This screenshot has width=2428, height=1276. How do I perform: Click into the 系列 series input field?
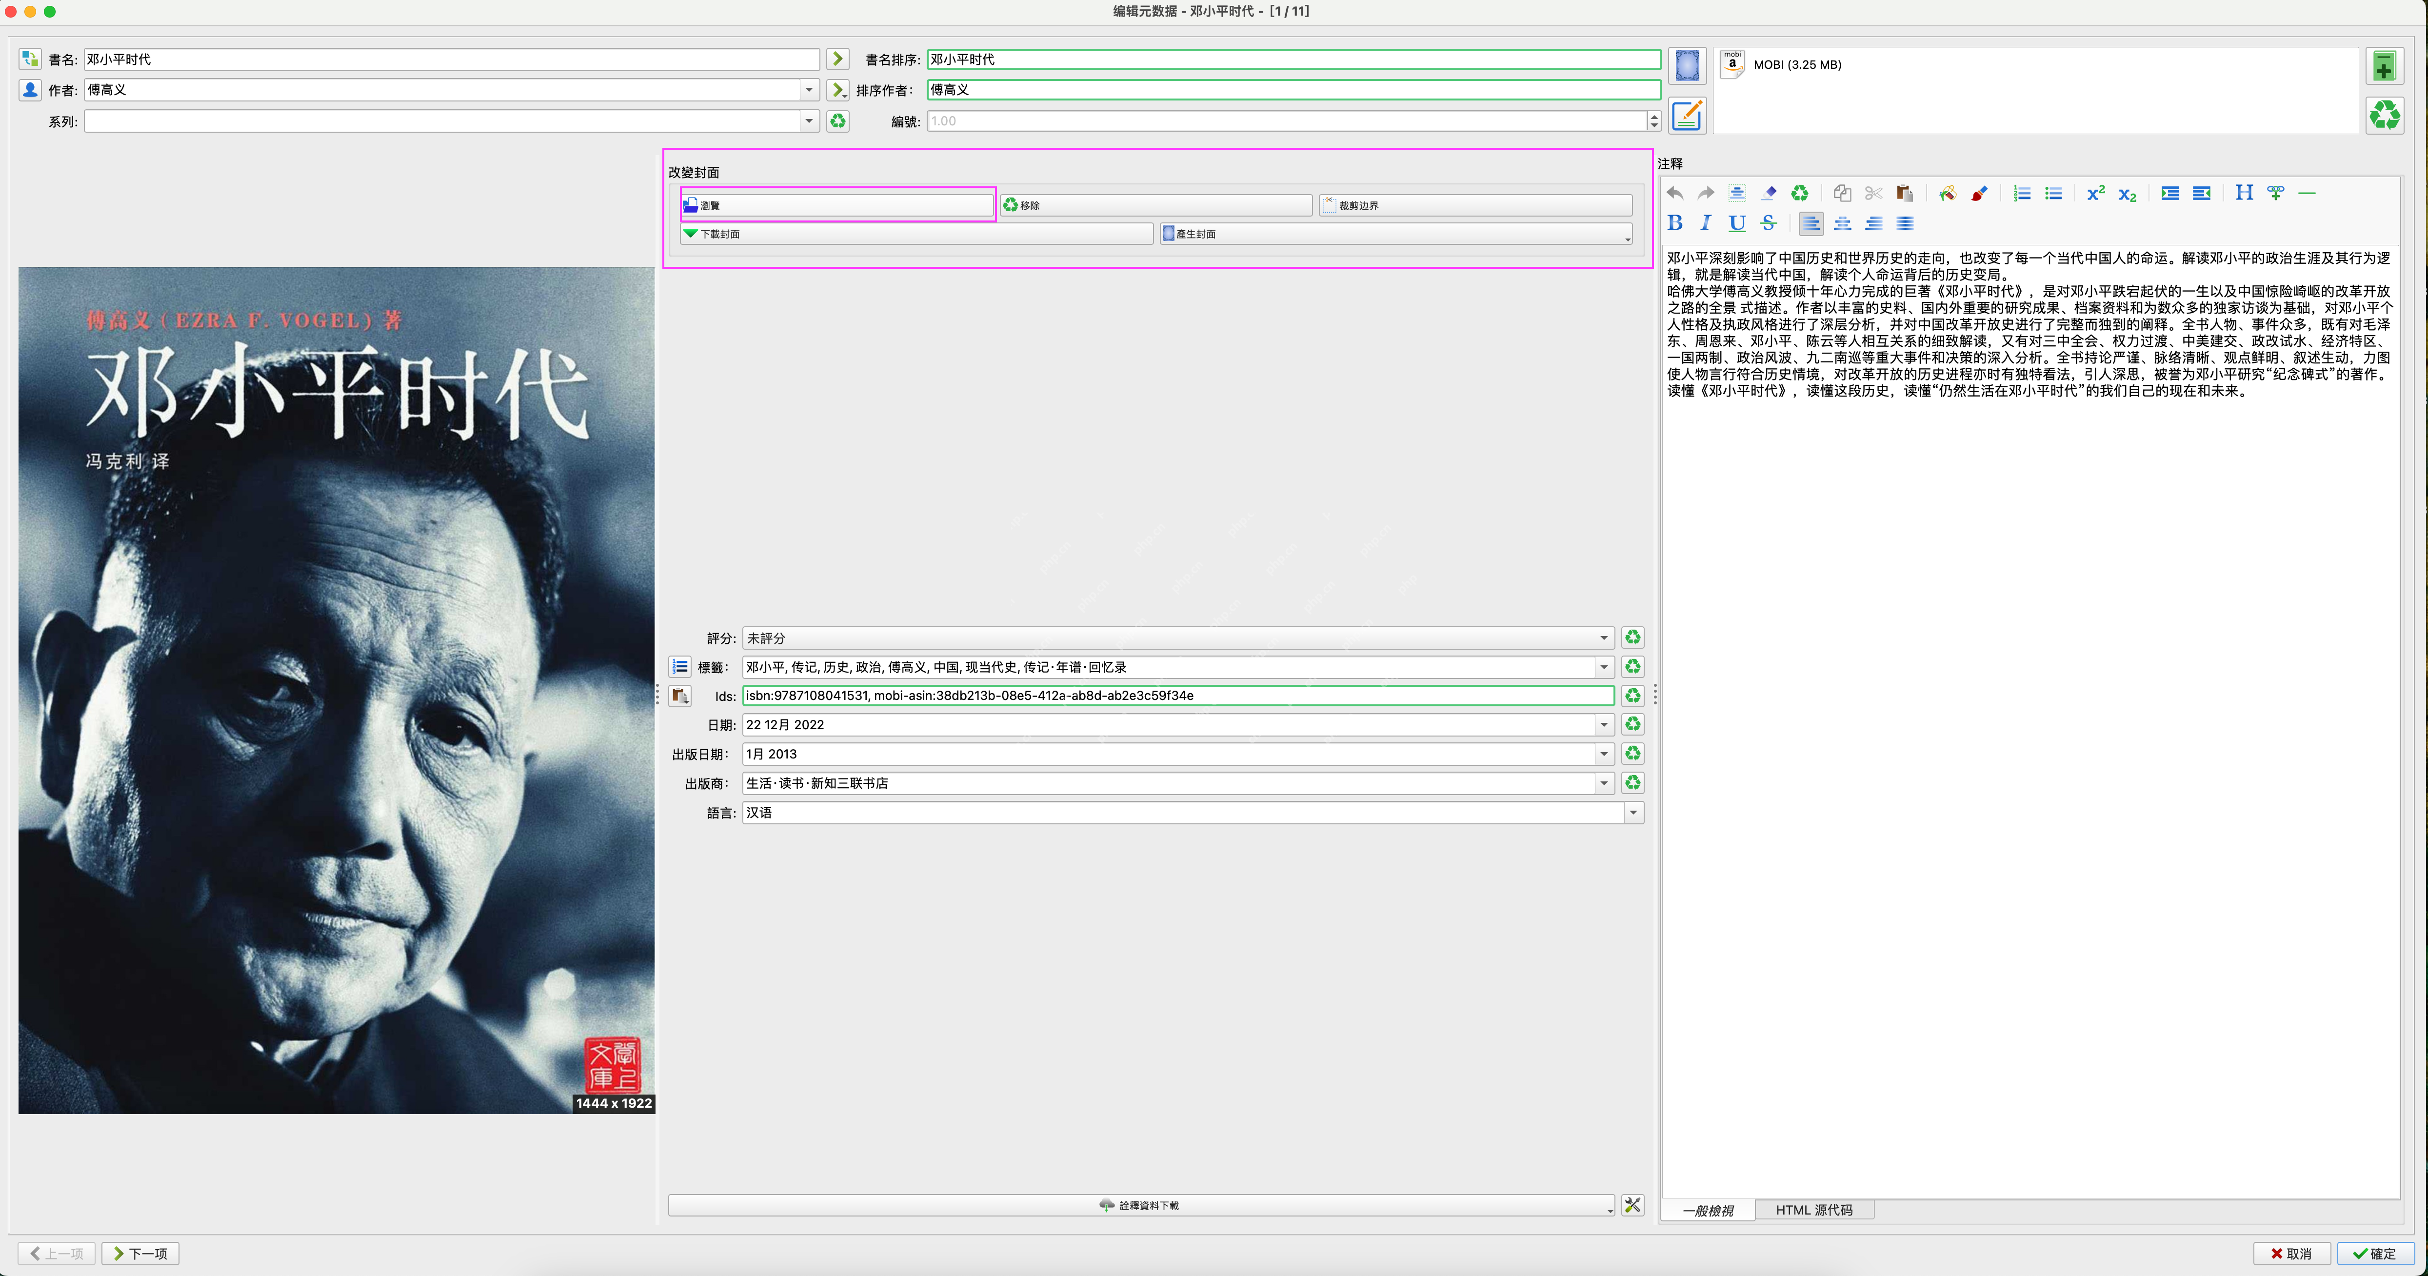(441, 121)
